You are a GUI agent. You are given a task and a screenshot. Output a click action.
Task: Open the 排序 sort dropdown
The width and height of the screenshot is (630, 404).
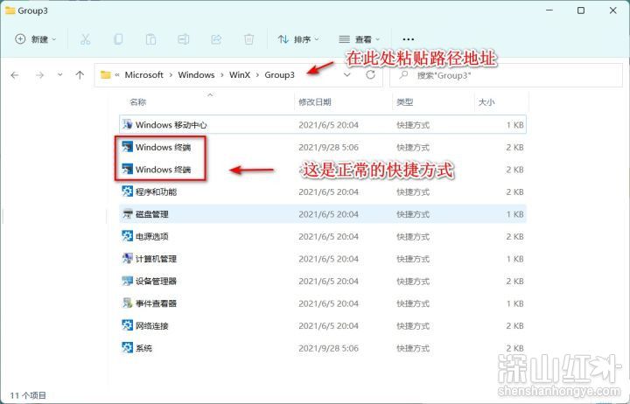tap(298, 39)
